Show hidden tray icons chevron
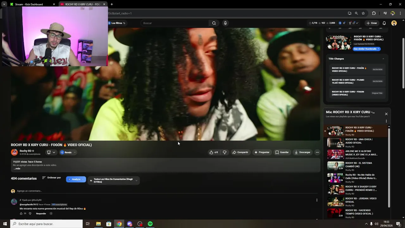The width and height of the screenshot is (405, 228). [x=366, y=224]
